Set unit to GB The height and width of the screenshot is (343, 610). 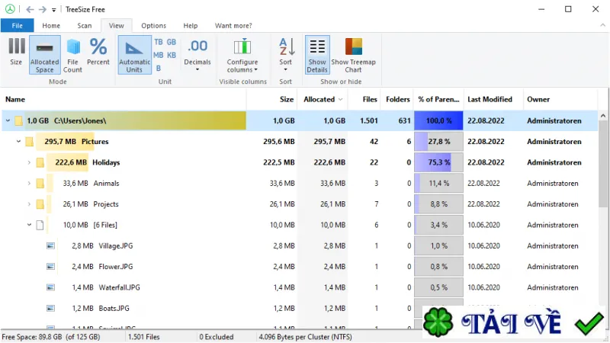tap(172, 42)
